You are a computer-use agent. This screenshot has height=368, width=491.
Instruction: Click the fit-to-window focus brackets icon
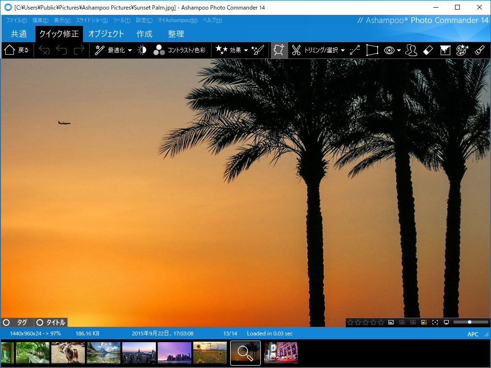[435, 322]
